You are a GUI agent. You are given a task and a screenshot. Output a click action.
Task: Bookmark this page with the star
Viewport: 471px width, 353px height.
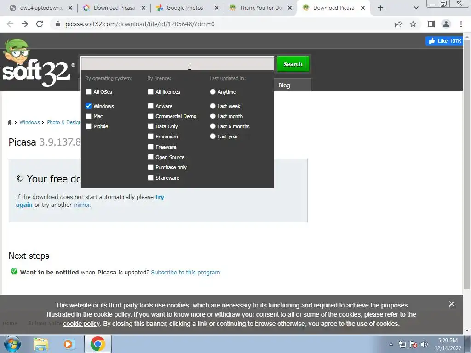pos(413,24)
